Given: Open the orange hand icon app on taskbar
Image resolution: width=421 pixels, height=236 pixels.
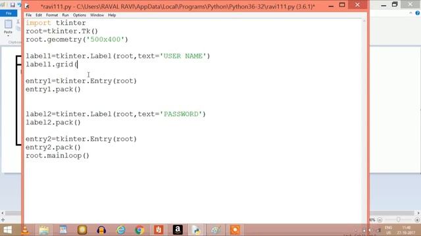Looking at the screenshot, I should point(159,230).
